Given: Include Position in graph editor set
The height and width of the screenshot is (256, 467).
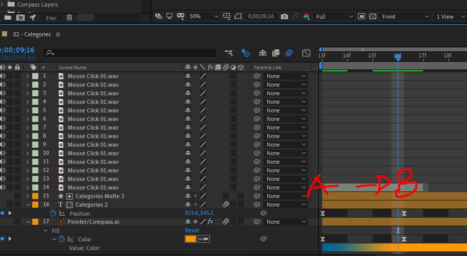Looking at the screenshot, I should coord(62,213).
